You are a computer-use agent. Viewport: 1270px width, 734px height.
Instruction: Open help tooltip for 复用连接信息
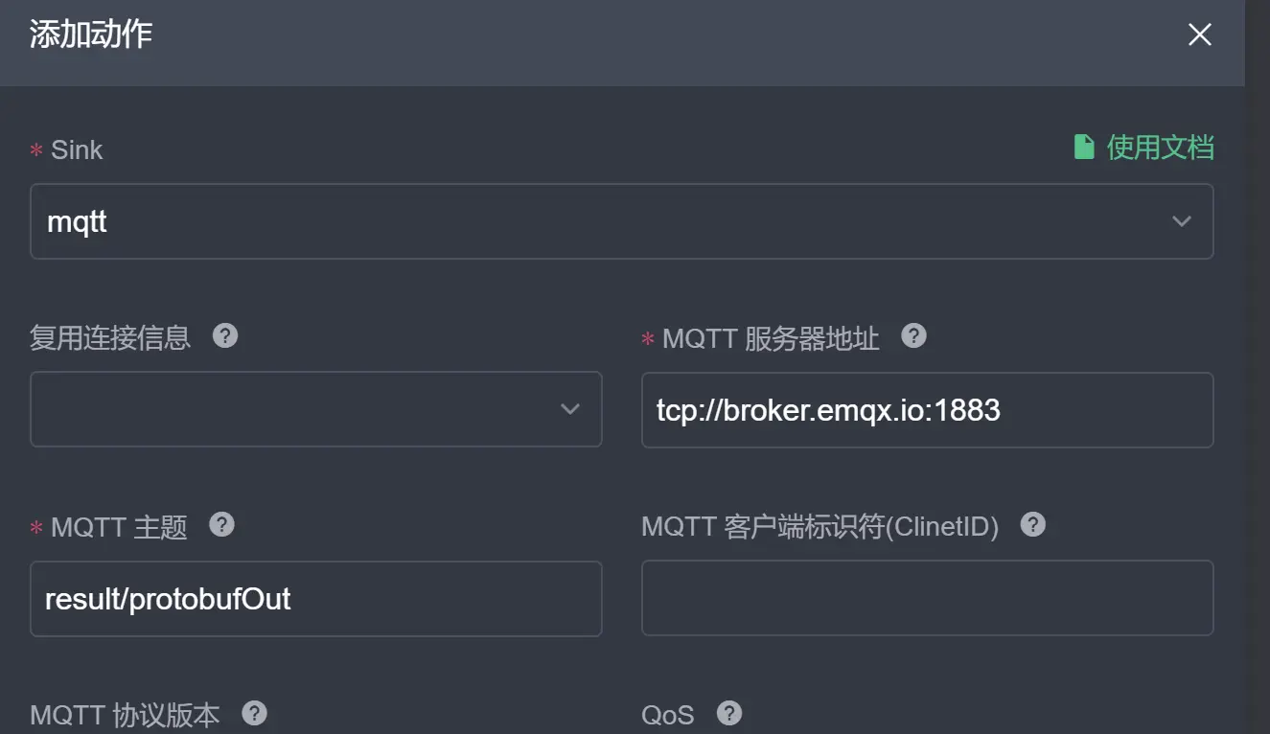point(226,335)
